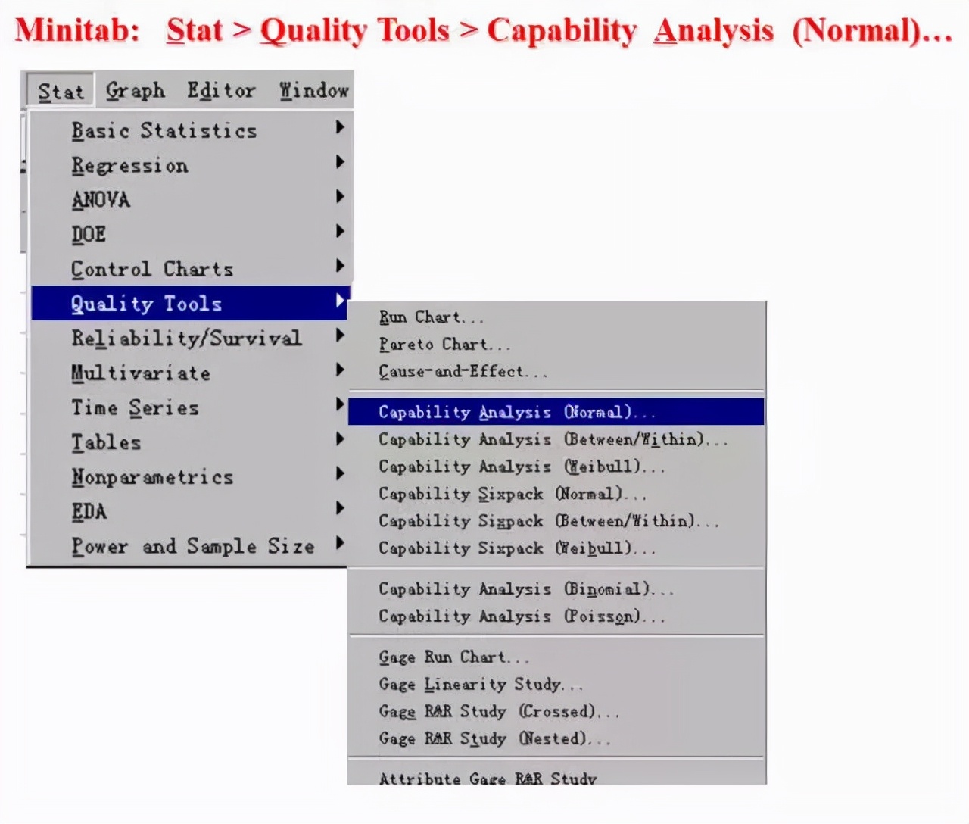Click the Power and Sample Size arrow

click(x=340, y=543)
